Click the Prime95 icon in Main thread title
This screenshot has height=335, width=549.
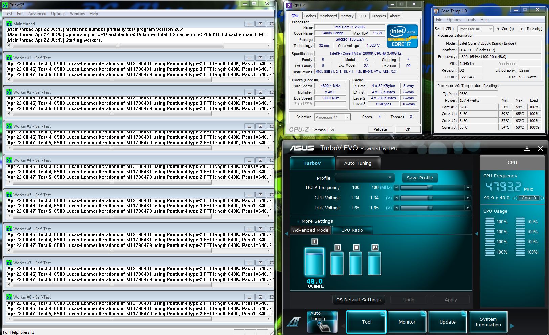(9, 24)
